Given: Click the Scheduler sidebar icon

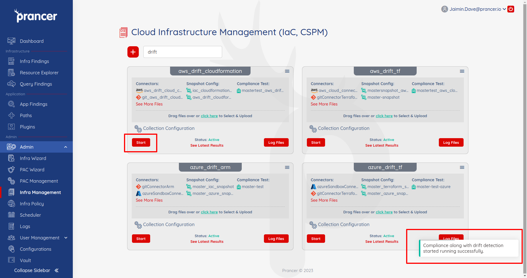Looking at the screenshot, I should (11, 215).
